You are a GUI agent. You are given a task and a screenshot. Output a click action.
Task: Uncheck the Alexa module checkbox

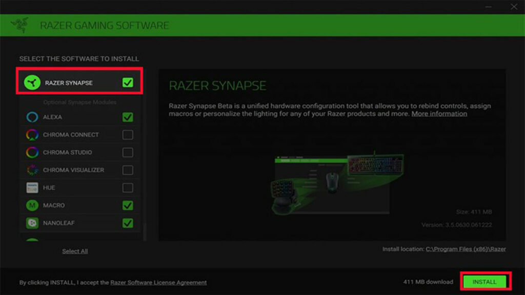[x=127, y=117]
